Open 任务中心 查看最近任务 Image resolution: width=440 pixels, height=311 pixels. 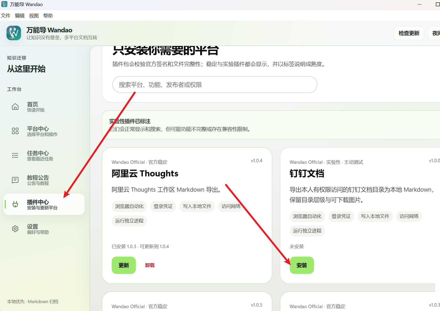tap(44, 156)
